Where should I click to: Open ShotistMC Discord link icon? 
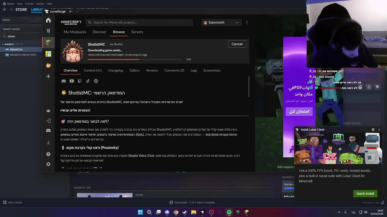point(63,81)
